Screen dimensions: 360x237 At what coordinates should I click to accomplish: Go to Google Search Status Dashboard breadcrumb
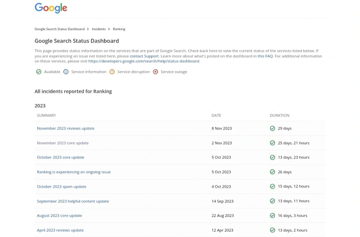(59, 29)
